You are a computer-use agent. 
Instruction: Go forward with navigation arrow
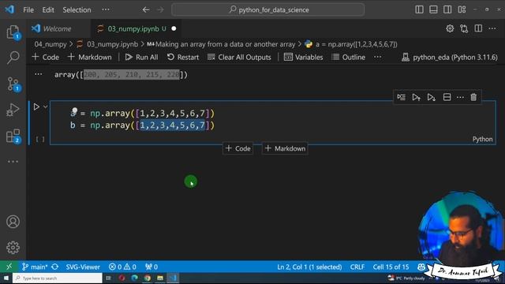pyautogui.click(x=160, y=9)
